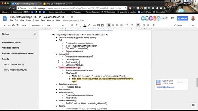
Task: Expand numbered list style options arrow
Action: point(135,25)
